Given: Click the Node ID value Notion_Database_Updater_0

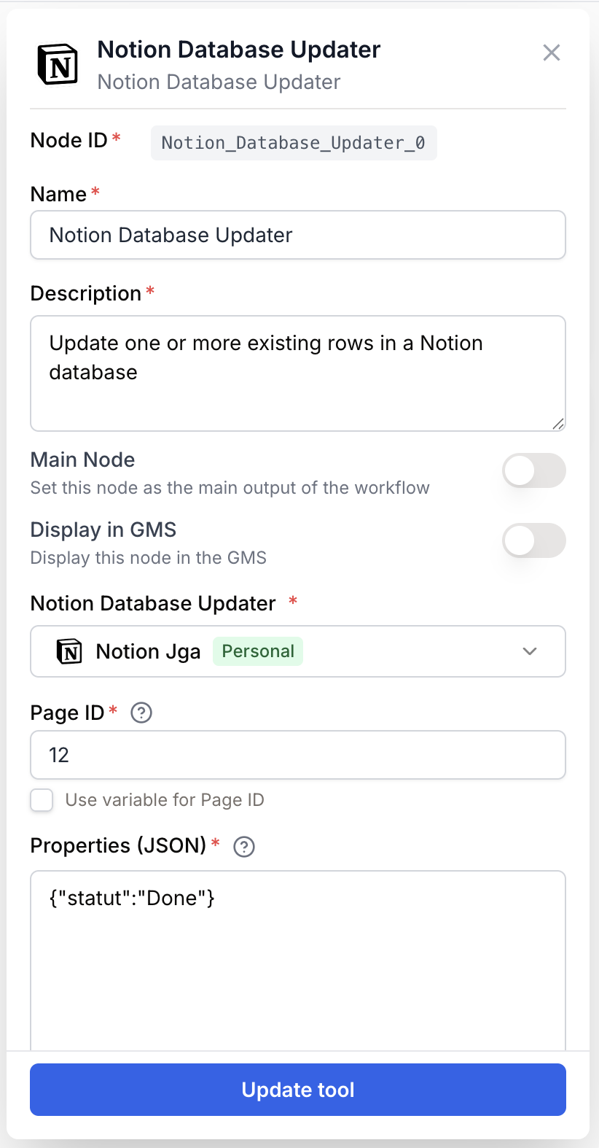Looking at the screenshot, I should point(294,142).
